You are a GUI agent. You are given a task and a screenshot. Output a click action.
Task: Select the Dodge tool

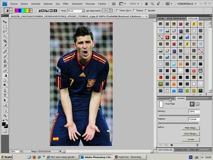[5, 85]
